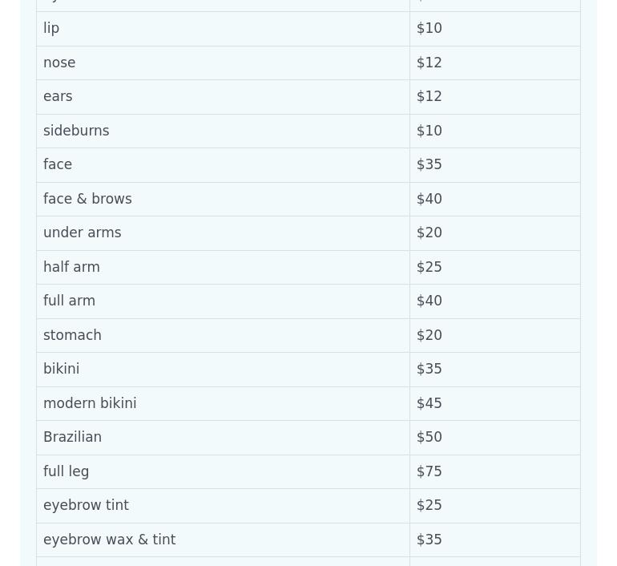617x566 pixels.
Task: Select the full leg service
Action: [66, 471]
